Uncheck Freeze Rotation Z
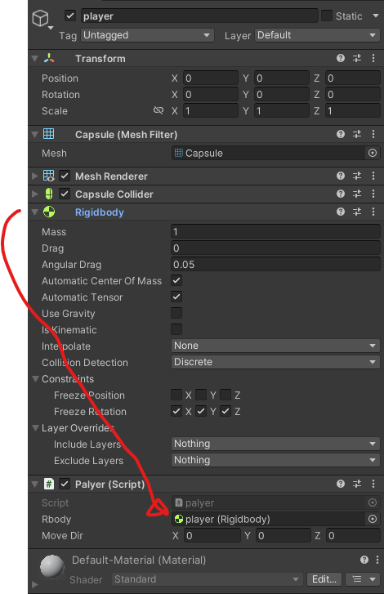The height and width of the screenshot is (594, 384). coord(225,412)
